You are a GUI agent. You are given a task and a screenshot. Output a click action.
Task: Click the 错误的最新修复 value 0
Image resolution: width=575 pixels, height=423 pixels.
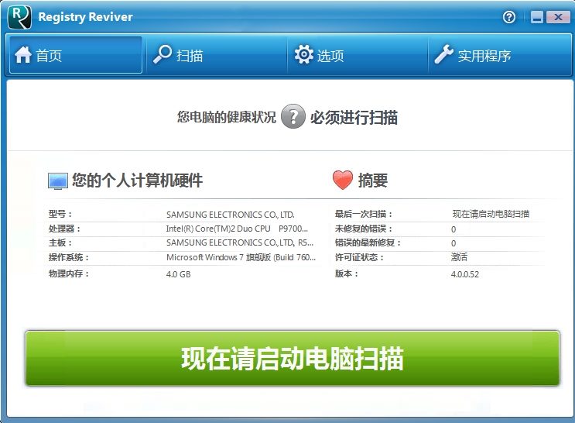click(453, 243)
